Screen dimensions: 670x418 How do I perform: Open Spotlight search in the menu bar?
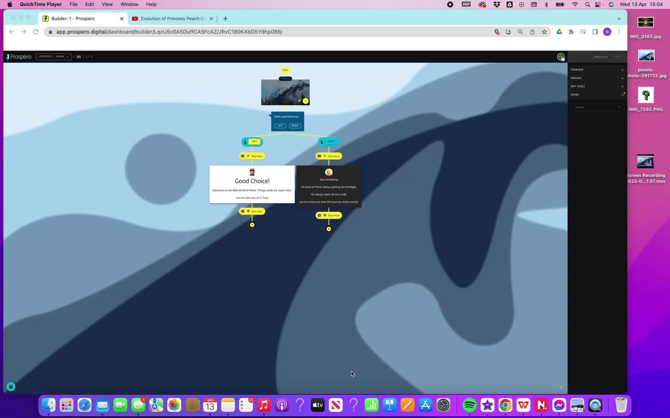click(587, 4)
